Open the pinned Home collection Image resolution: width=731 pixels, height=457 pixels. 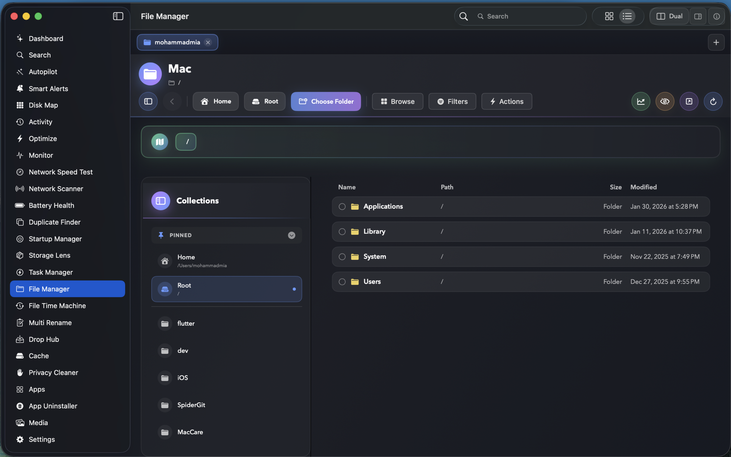coord(226,261)
